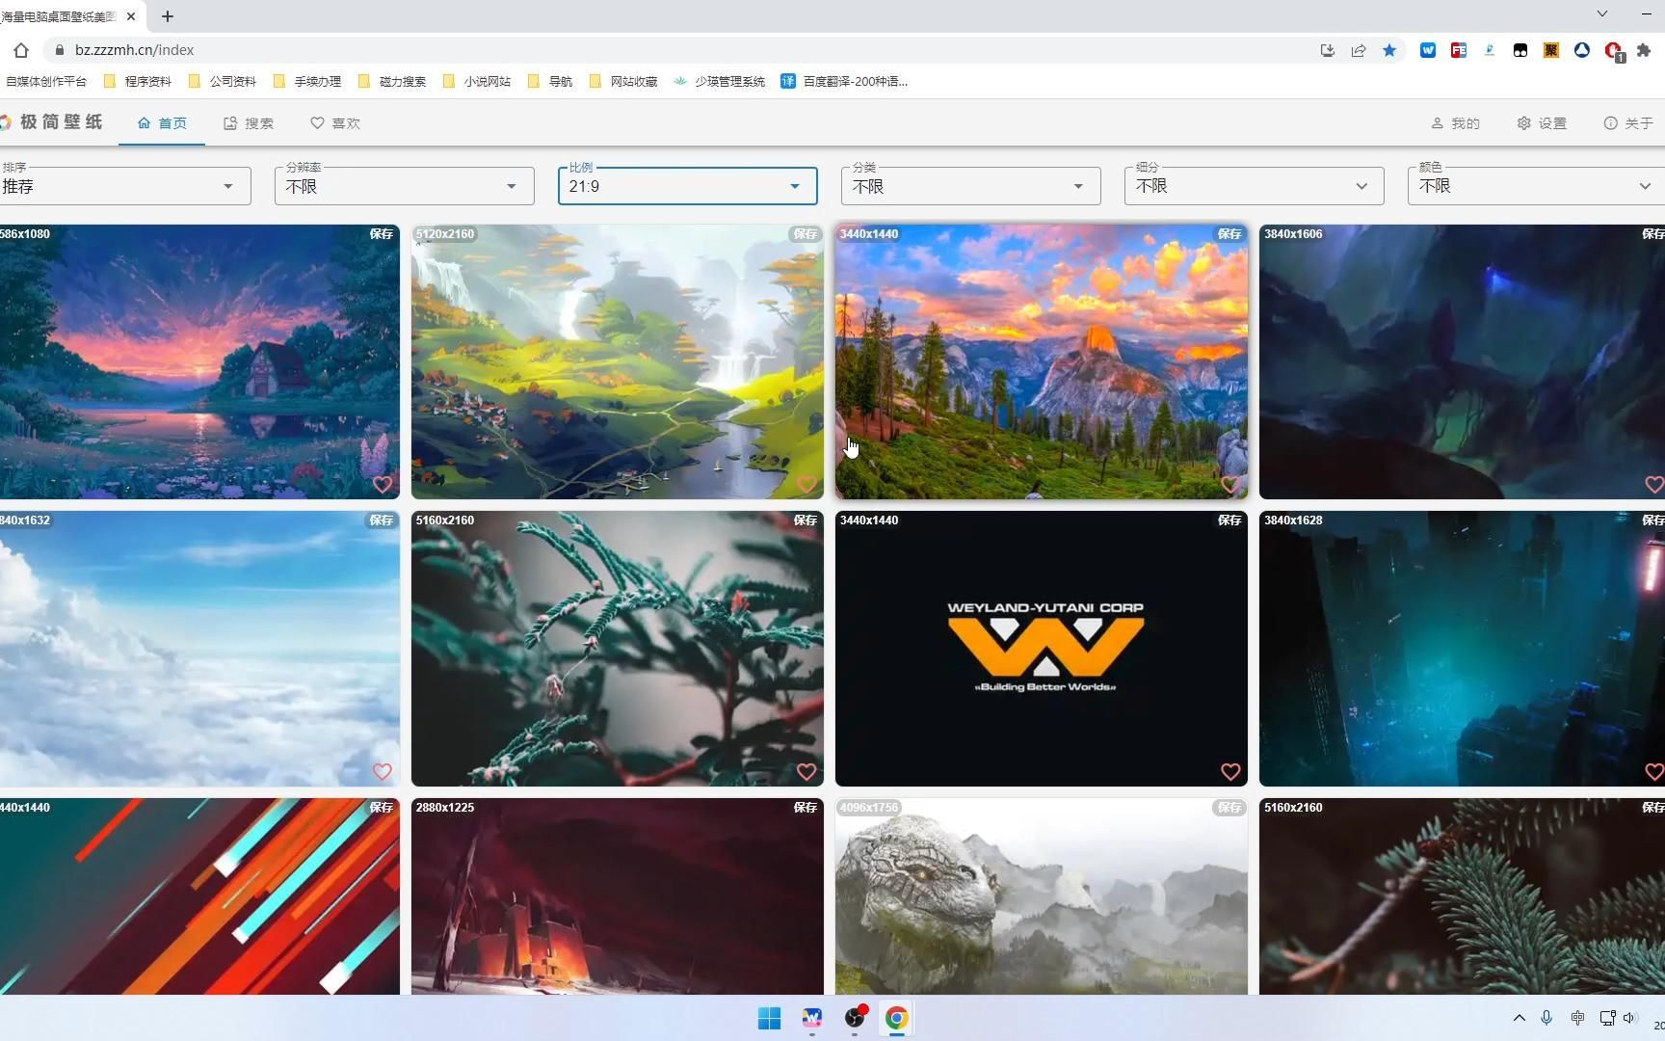Image resolution: width=1665 pixels, height=1041 pixels.
Task: Click the 极简壁纸 site logo
Action: pos(51,122)
